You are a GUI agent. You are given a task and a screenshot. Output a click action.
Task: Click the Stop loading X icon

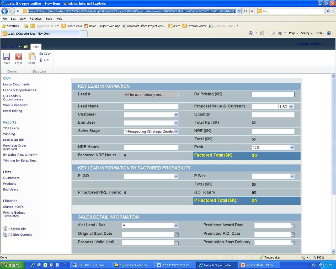pyautogui.click(x=252, y=11)
